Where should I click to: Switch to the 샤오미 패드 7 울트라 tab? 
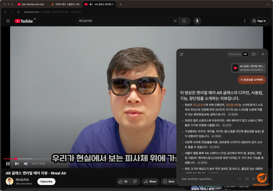tap(66, 4)
